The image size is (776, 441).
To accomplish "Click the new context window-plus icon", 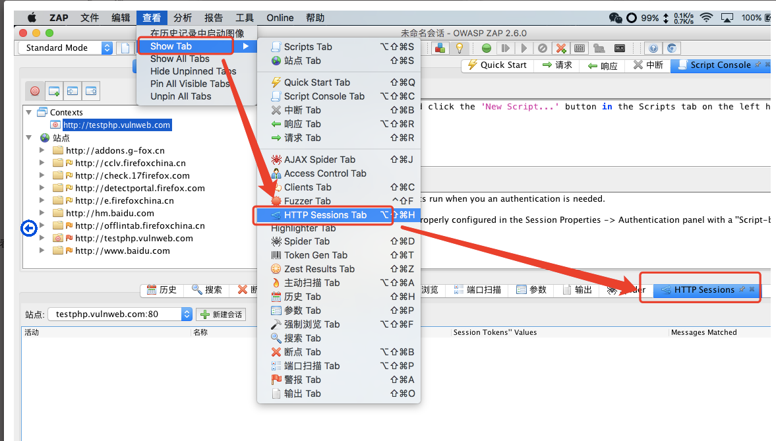I will pos(54,91).
